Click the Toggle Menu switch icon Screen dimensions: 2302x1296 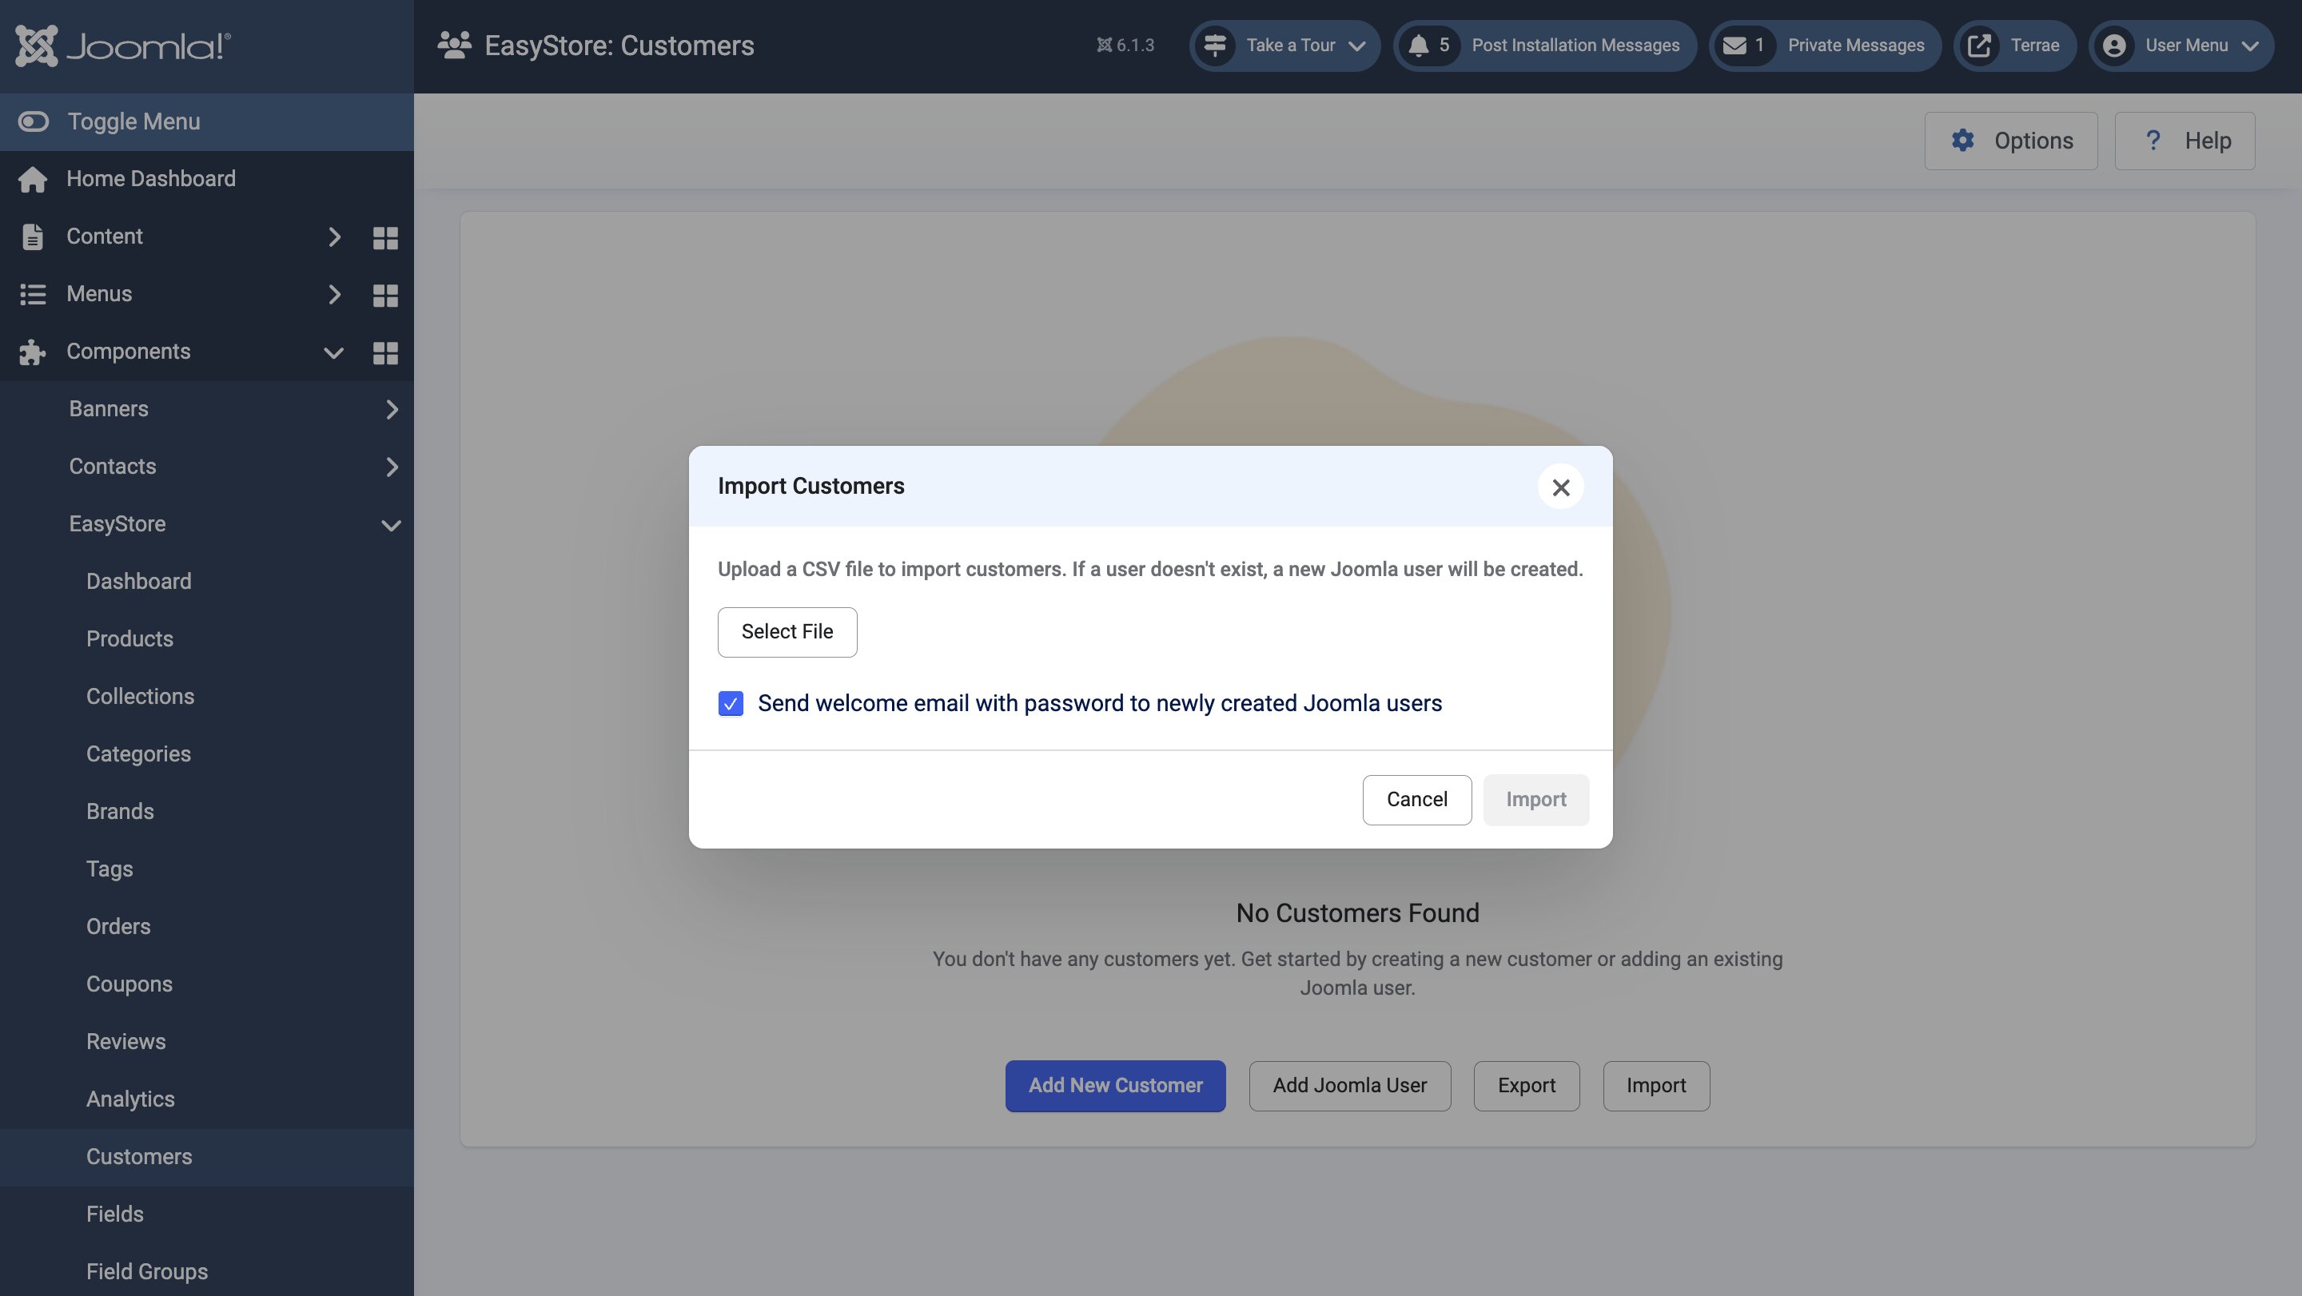33,121
